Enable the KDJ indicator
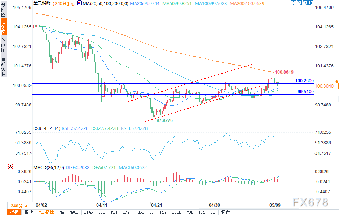339x215 pixels. 114,212
